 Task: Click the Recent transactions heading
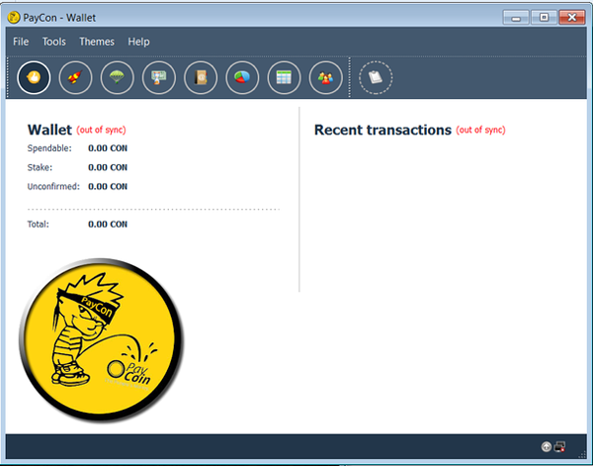382,130
